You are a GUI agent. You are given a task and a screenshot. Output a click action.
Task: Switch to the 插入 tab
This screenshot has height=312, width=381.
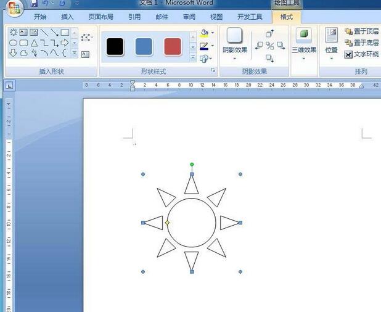[67, 17]
